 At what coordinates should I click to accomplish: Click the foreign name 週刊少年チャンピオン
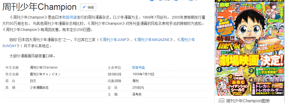45,74
